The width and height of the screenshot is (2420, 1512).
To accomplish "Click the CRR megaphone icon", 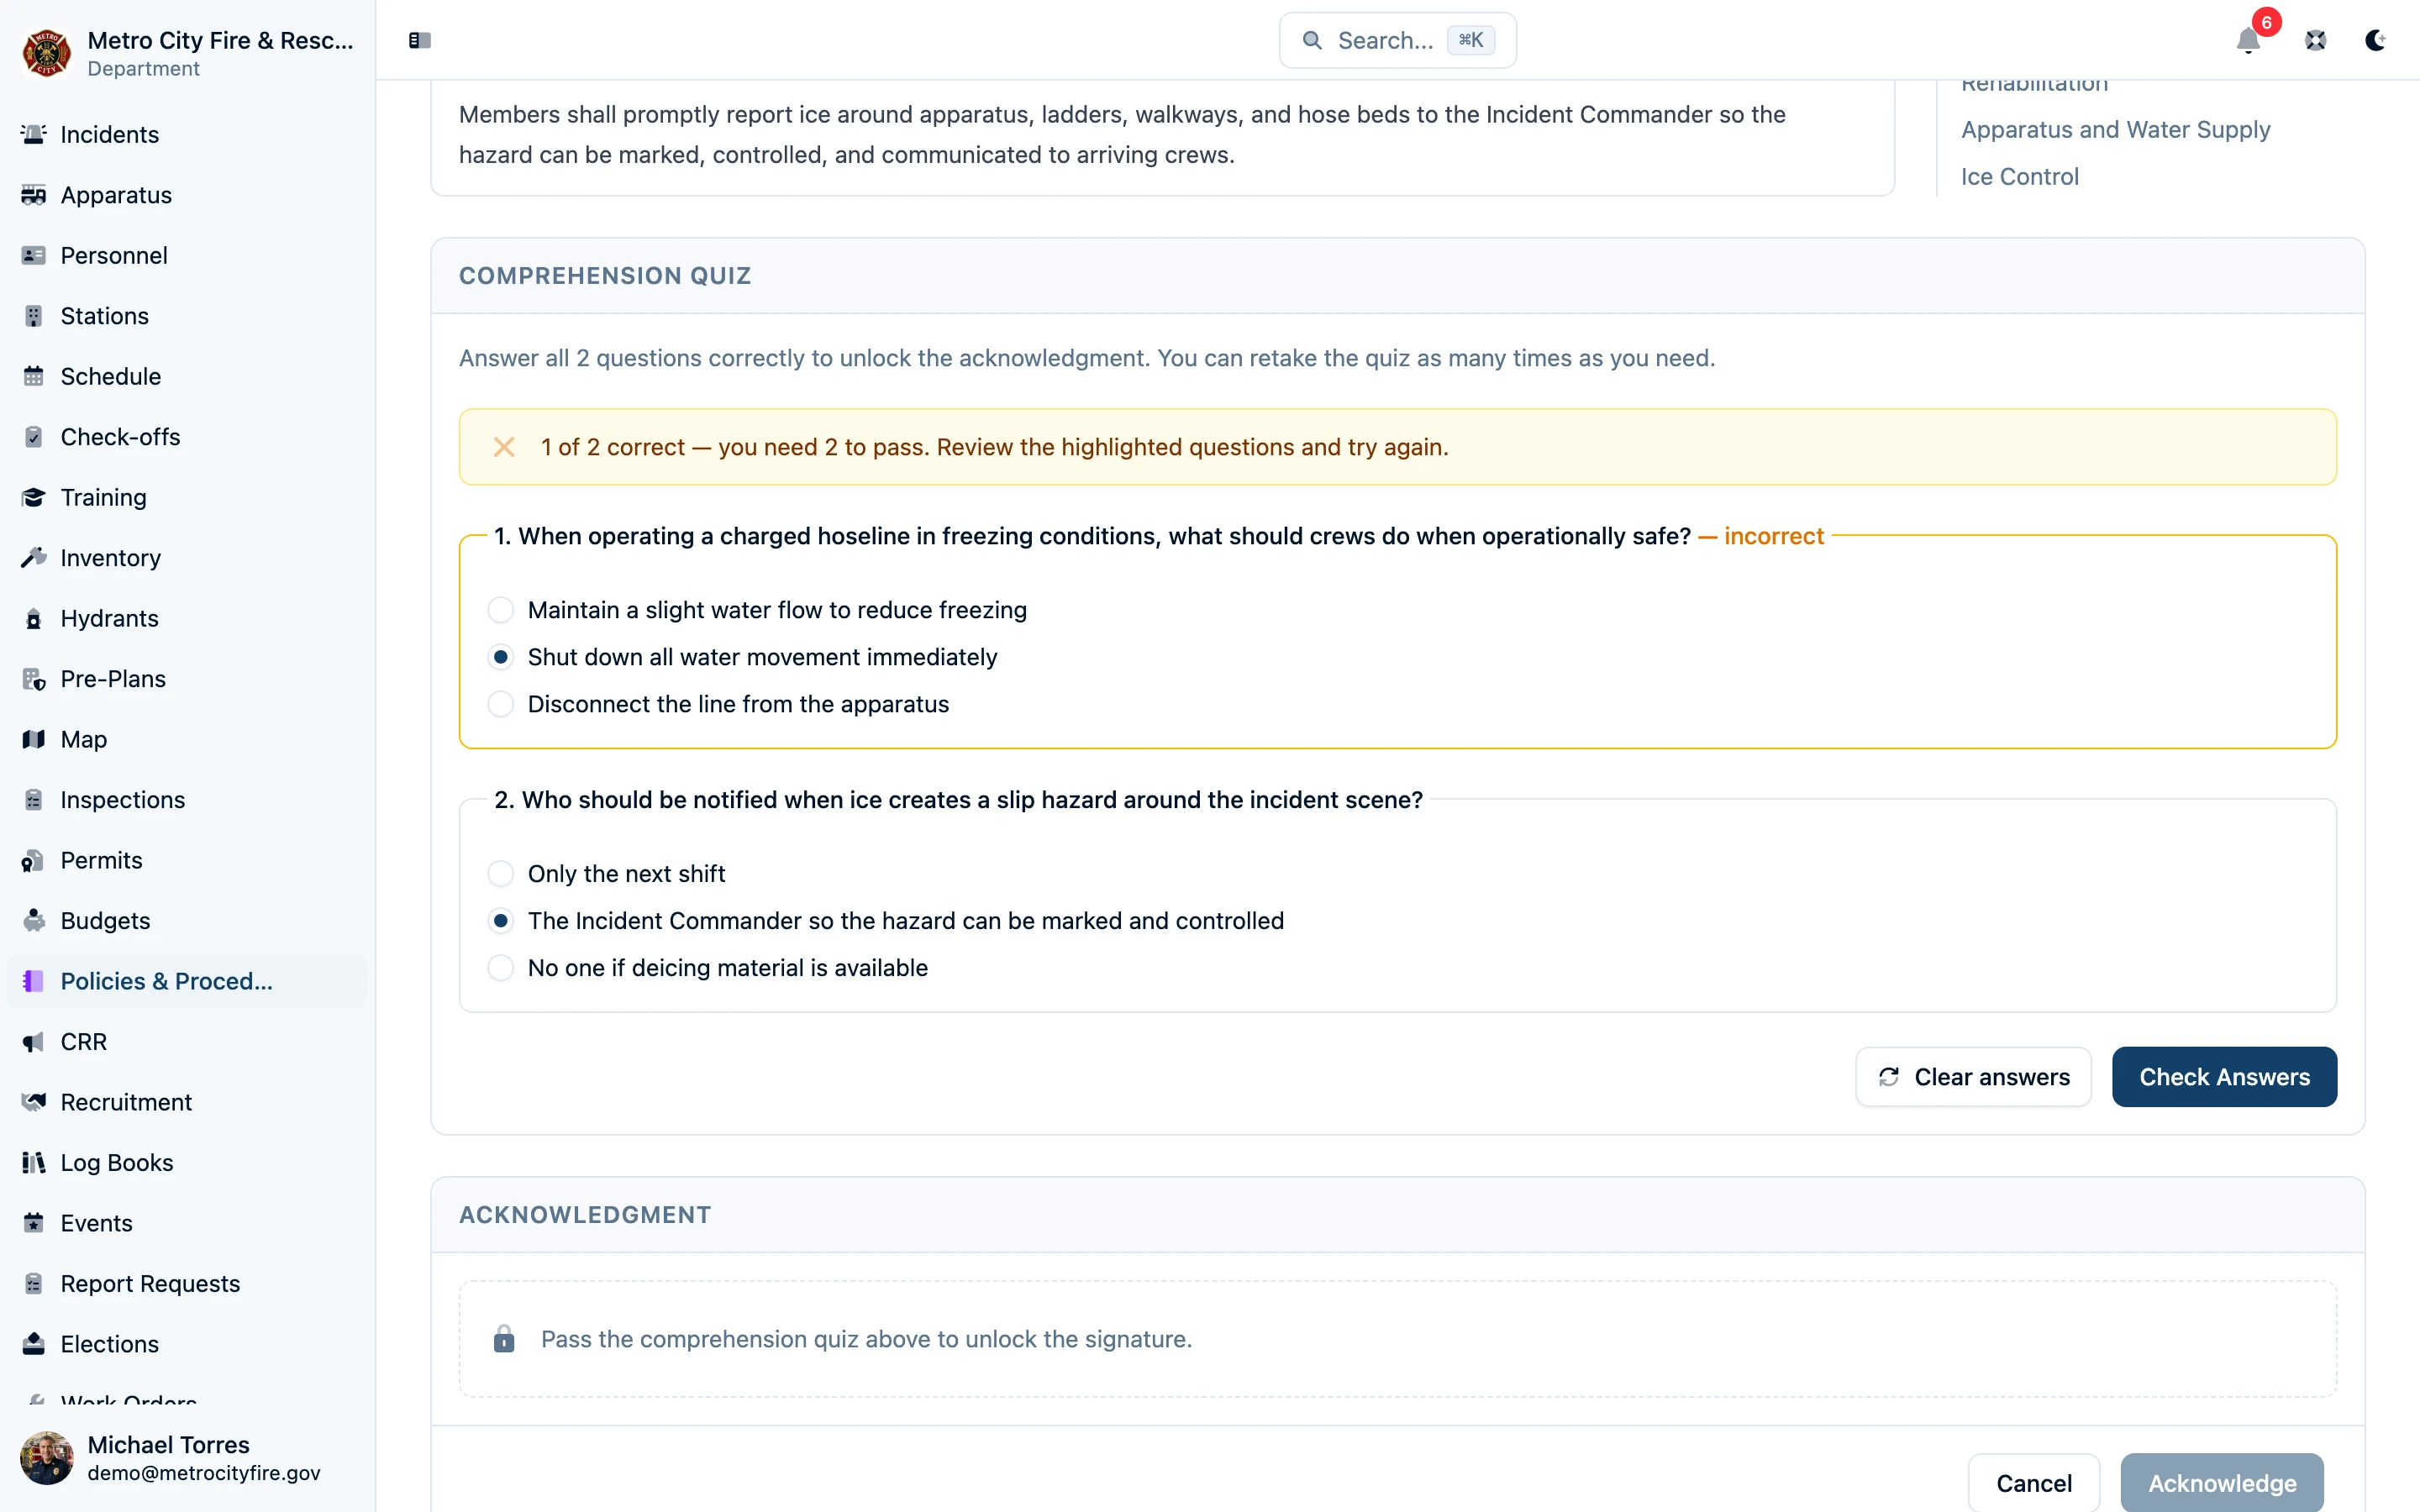I will [x=34, y=1042].
